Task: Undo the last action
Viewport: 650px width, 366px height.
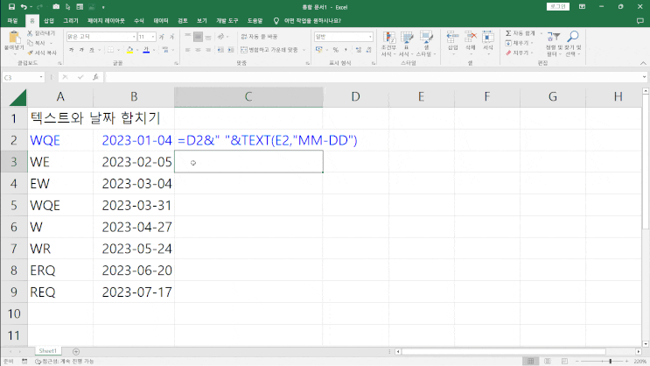Action: tap(24, 7)
